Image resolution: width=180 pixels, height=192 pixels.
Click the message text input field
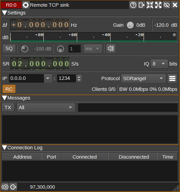[x=128, y=108]
